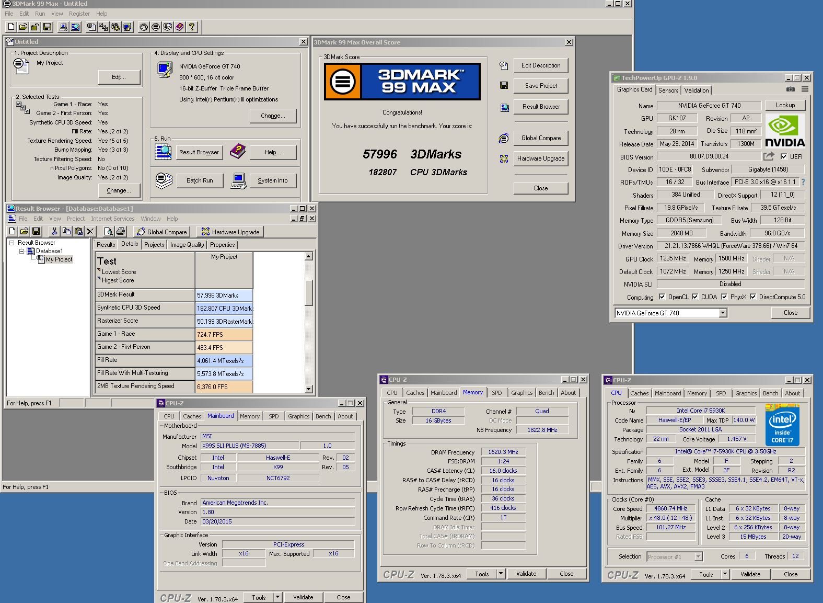Open Tools dropdown arrow in CPU-Z Mainboard window
This screenshot has height=603, width=823.
tap(277, 597)
